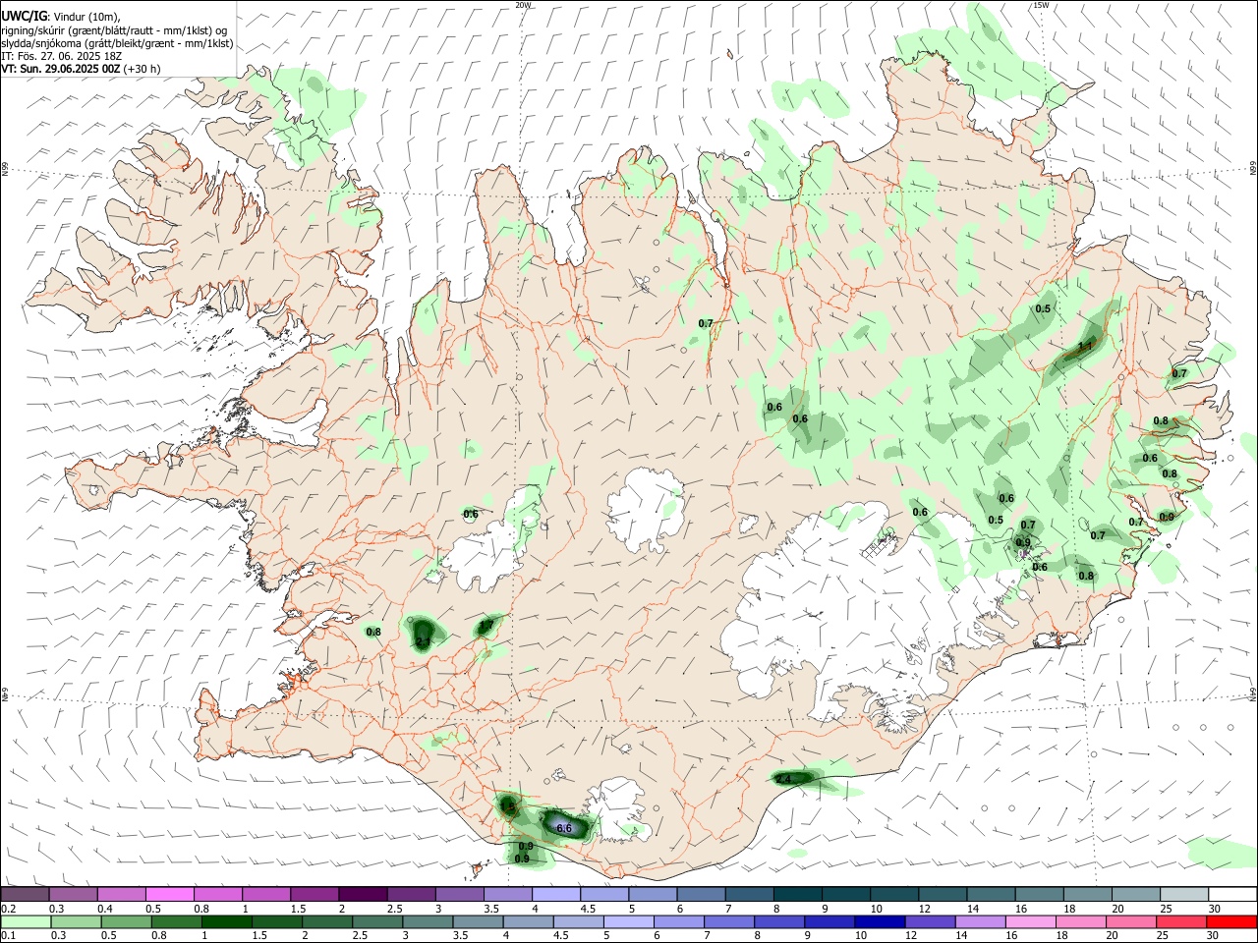Select the valid time 'VT: Sun. 29.06.2025 00Z (+30 h)'

81,69
